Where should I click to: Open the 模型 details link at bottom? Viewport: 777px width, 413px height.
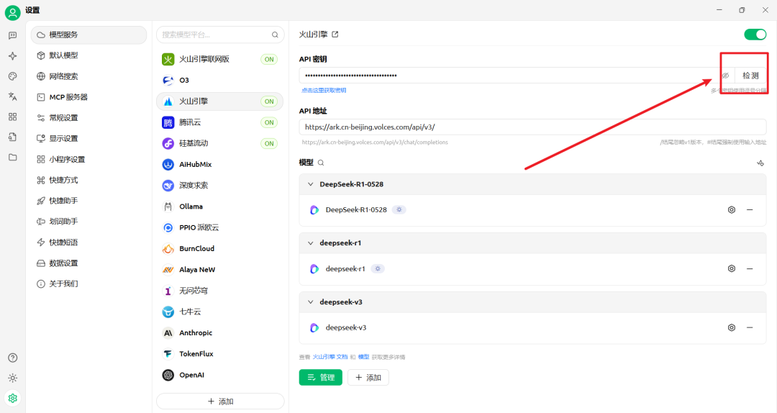click(364, 357)
